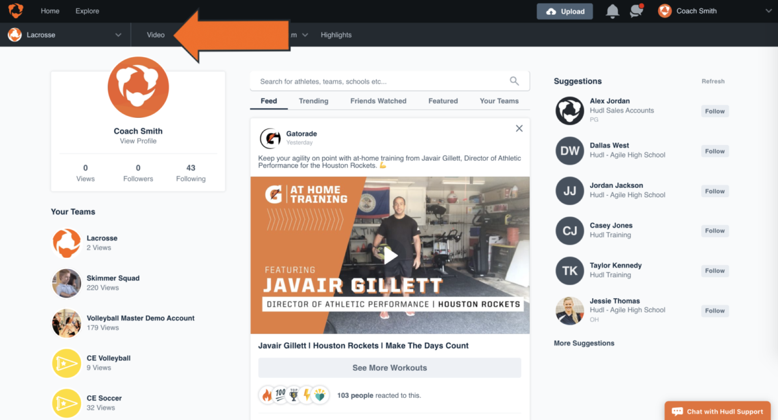This screenshot has height=420, width=778.
Task: Follow Taylor Kennedy
Action: 714,271
